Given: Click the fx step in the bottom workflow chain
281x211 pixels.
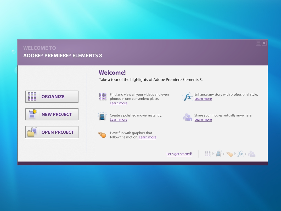Looking at the screenshot, I should click(240, 154).
